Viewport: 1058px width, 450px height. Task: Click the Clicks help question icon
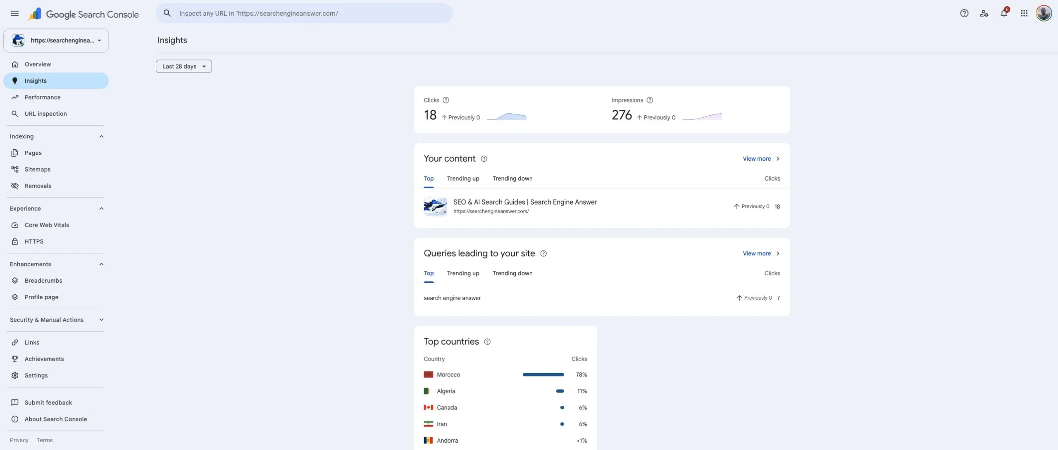tap(446, 100)
